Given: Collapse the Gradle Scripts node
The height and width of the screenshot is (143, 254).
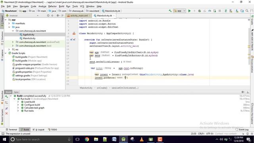Looking at the screenshot, I should (6, 53).
